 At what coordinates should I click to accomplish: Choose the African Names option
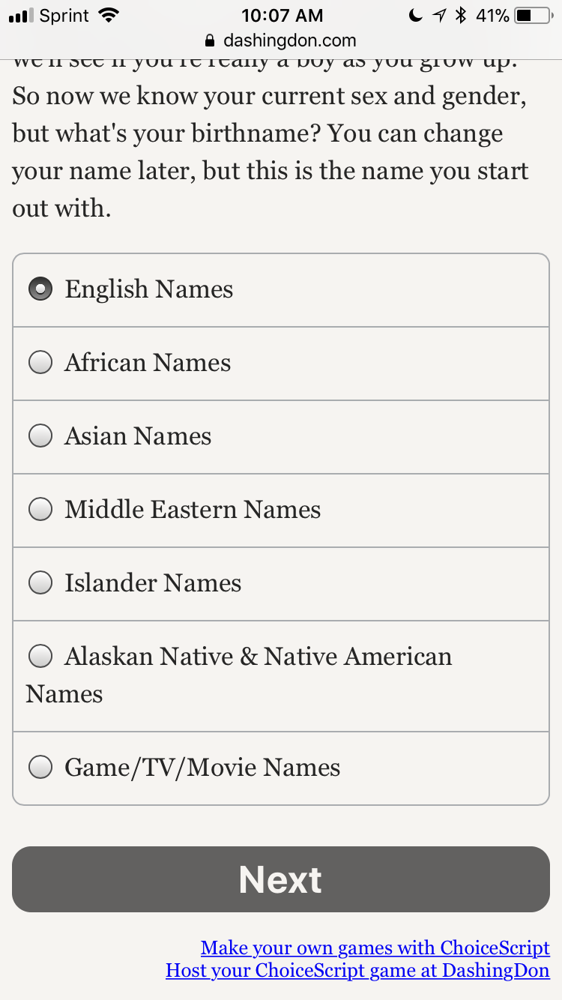point(40,363)
